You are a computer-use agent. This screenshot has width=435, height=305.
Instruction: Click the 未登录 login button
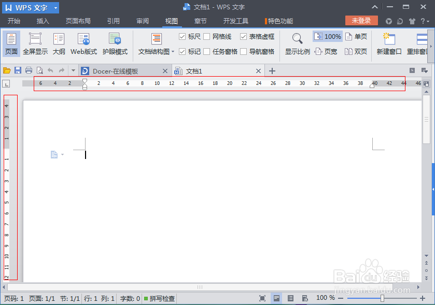(361, 21)
